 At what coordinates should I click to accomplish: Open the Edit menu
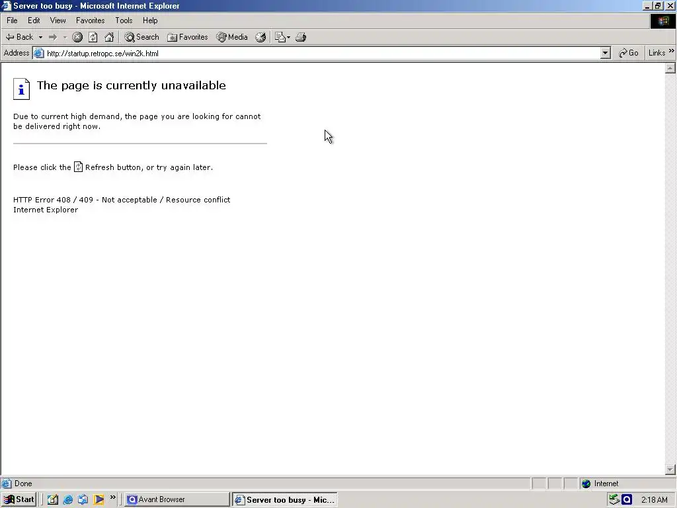point(34,21)
